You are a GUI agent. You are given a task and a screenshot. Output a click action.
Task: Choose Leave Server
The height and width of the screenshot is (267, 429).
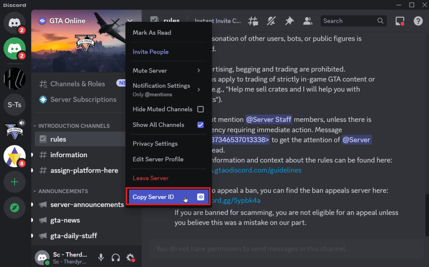point(168,178)
